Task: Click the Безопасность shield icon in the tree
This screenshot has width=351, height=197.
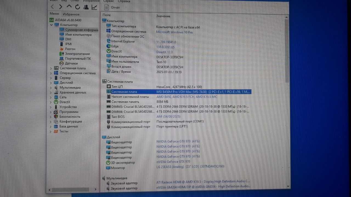Action: (56, 117)
